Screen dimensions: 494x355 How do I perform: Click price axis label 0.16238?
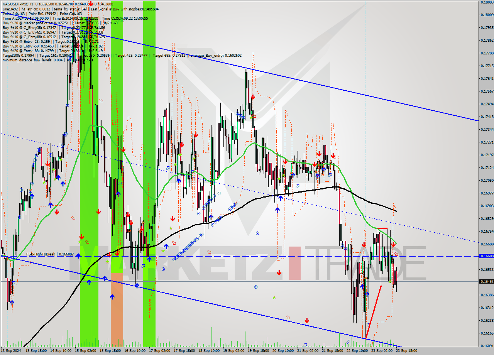point(487,321)
